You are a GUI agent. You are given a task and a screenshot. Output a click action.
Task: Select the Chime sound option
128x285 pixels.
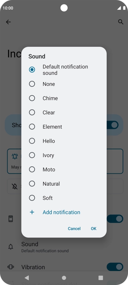point(64,98)
